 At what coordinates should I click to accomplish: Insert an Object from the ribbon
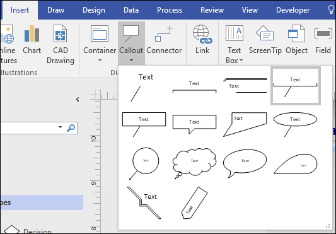coord(296,33)
